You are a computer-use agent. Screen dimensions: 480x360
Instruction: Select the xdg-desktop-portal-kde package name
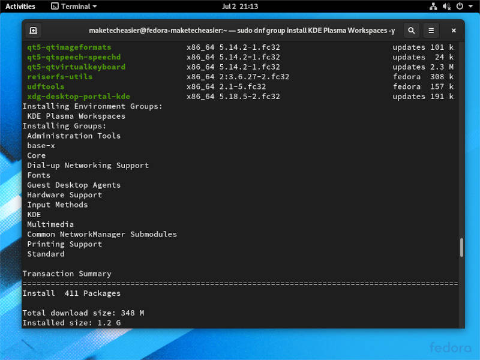coord(78,96)
